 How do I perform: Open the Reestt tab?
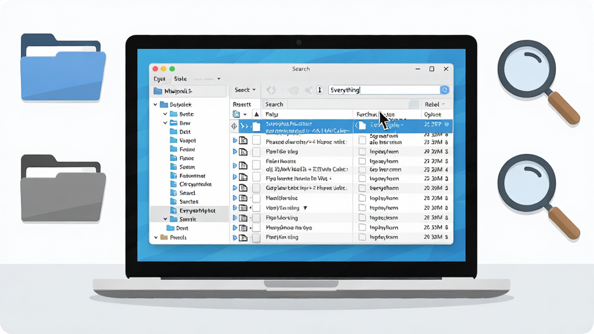[x=242, y=104]
